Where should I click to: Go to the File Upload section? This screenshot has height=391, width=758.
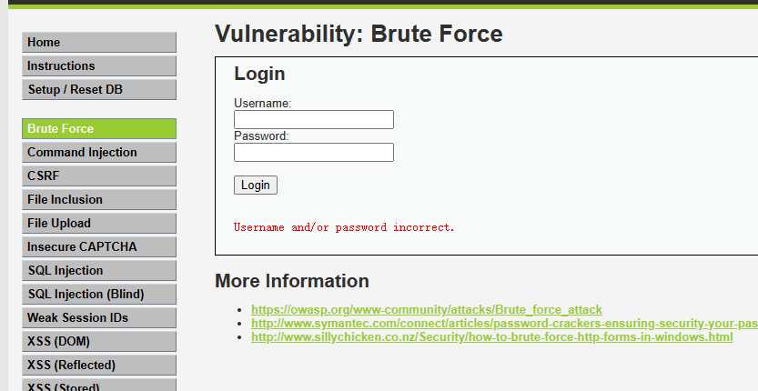[x=98, y=224]
